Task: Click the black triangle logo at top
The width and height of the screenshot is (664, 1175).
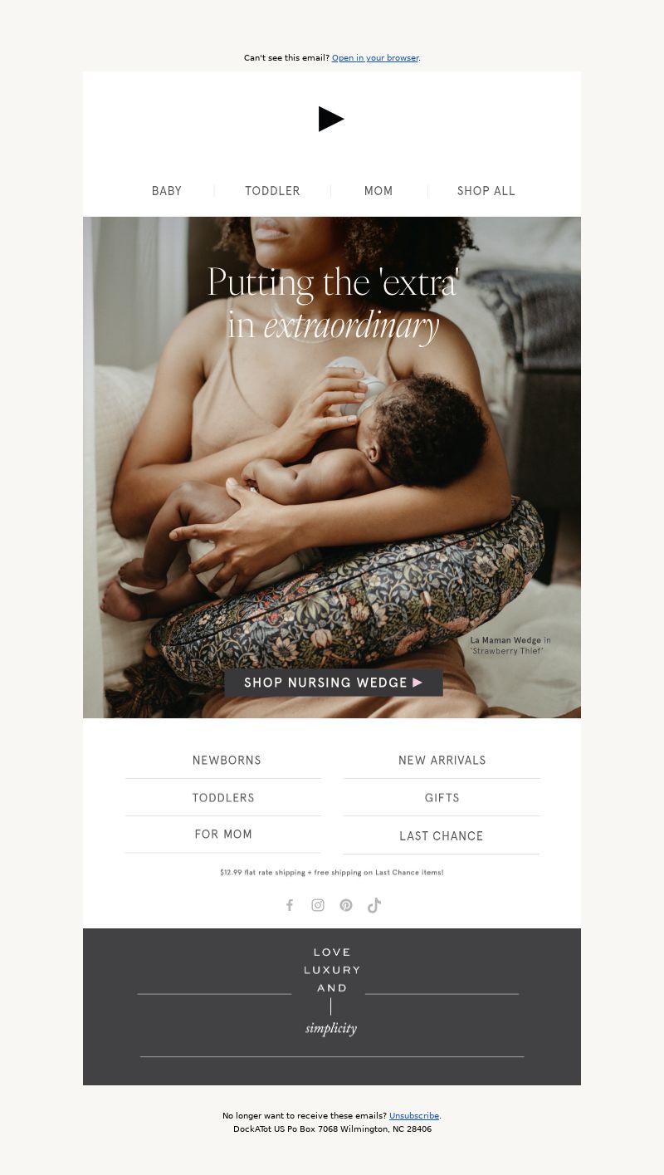Action: pos(331,119)
